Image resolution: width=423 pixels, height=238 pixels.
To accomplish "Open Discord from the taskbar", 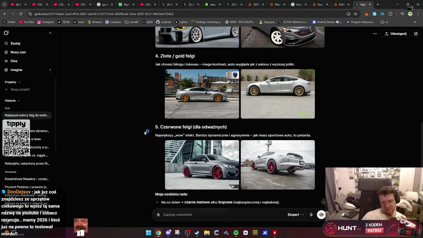I will point(168,233).
